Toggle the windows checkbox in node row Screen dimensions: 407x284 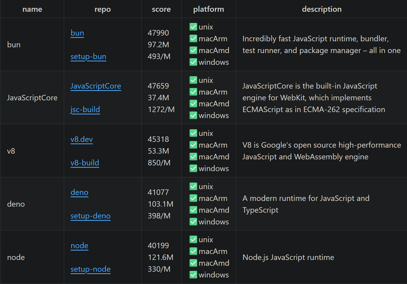click(x=193, y=275)
